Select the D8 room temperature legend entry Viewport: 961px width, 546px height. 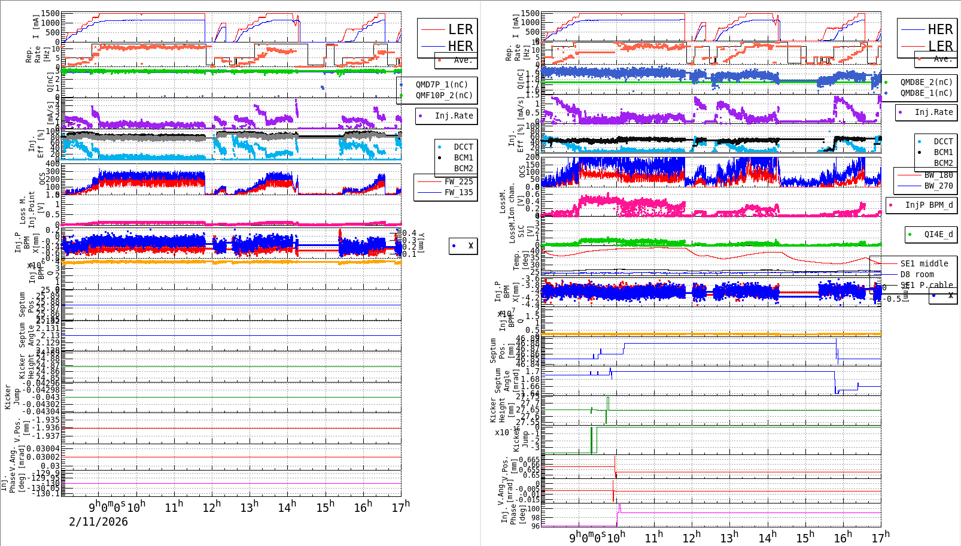(x=917, y=274)
